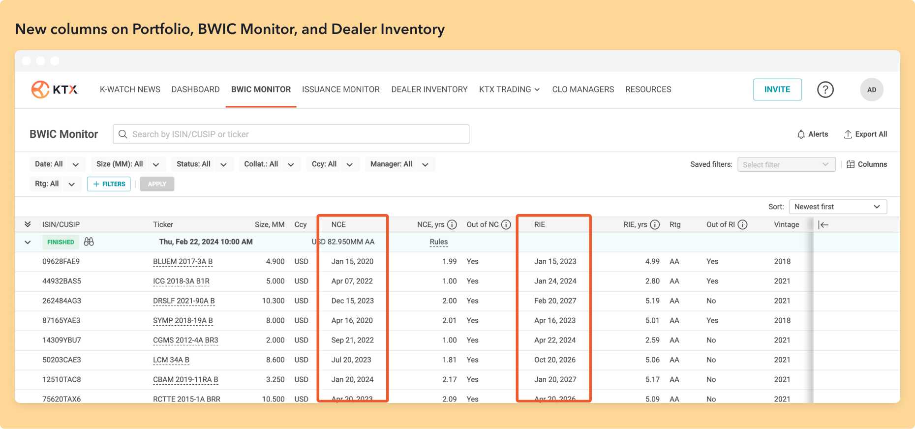Open the Rtg: All dropdown
The height and width of the screenshot is (429, 915).
[x=55, y=184]
